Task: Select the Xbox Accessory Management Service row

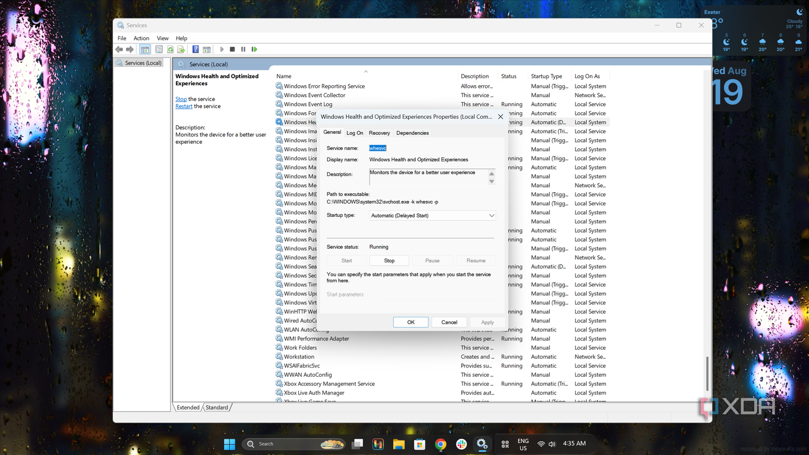Action: 442,384
